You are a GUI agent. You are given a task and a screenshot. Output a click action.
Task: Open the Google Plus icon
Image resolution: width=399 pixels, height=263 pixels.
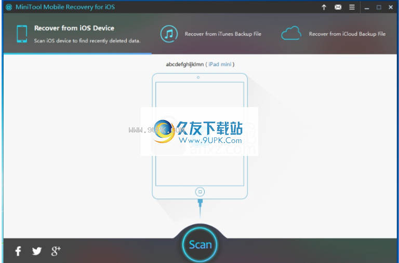point(56,251)
